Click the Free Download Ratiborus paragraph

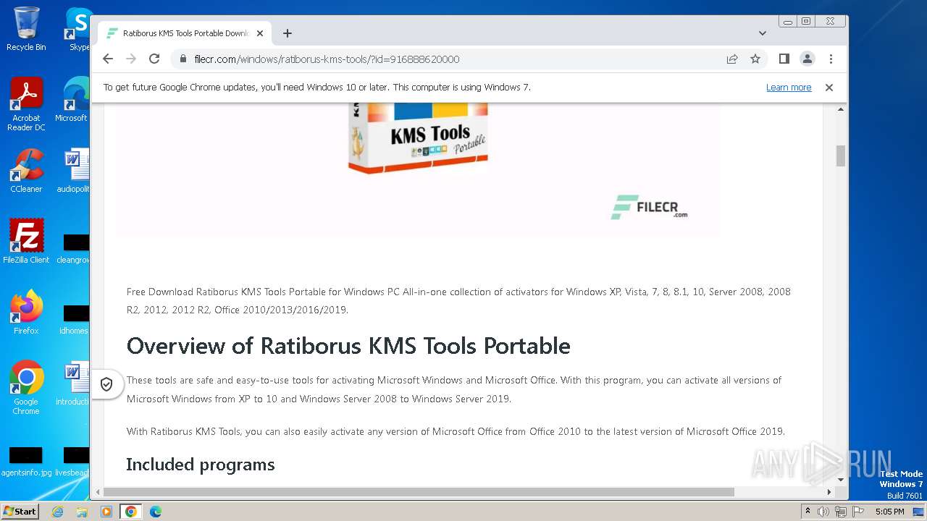tap(458, 301)
